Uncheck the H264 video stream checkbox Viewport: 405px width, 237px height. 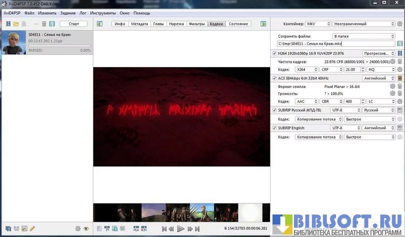274,53
